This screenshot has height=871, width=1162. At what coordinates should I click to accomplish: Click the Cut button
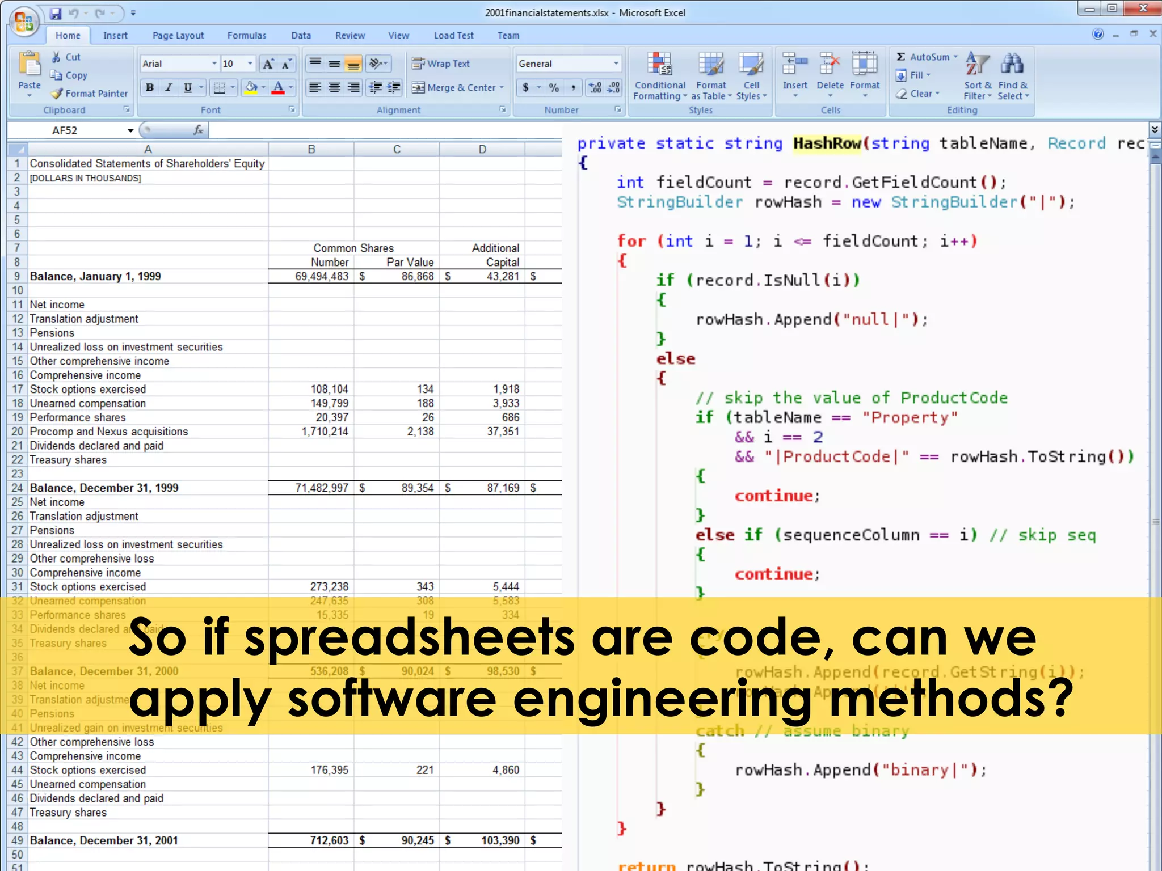[x=66, y=57]
